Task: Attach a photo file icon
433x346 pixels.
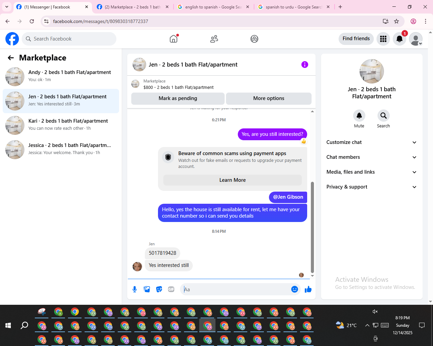Action: pyautogui.click(x=147, y=289)
